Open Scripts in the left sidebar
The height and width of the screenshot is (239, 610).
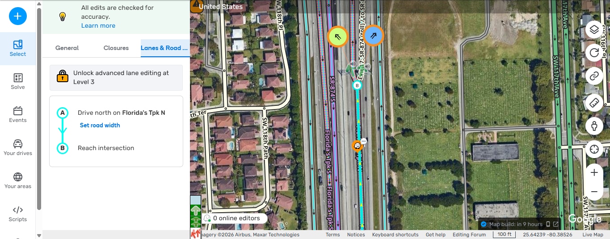tap(18, 214)
